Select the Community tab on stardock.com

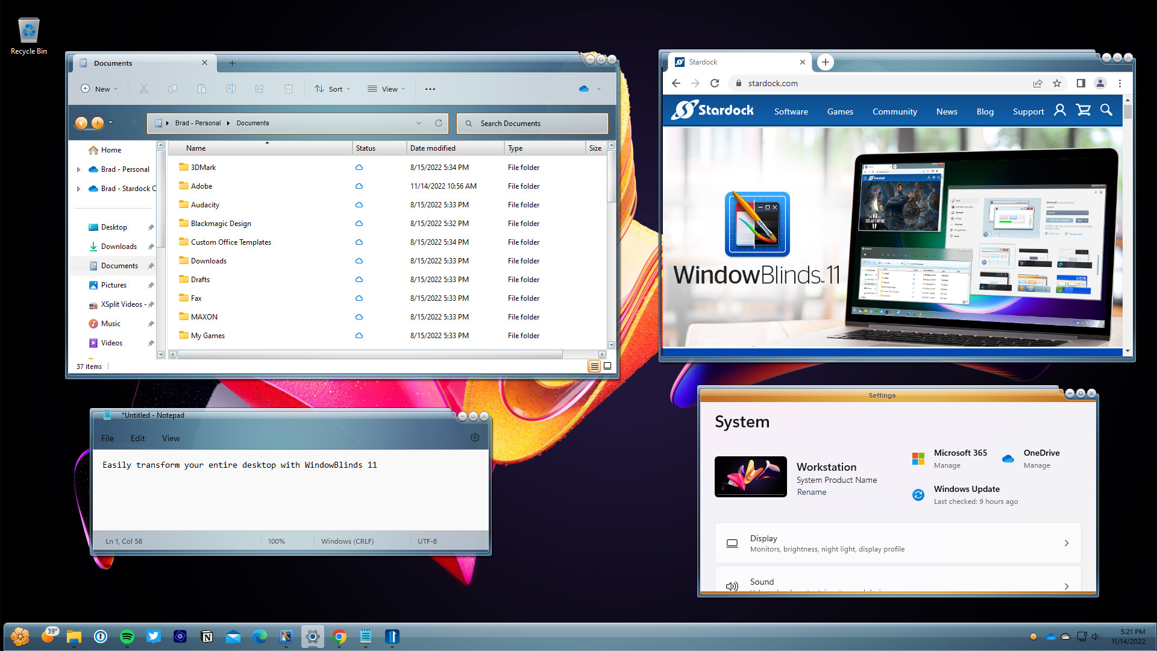(894, 112)
